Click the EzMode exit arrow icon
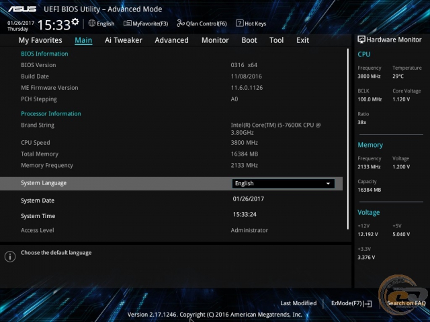 (369, 304)
